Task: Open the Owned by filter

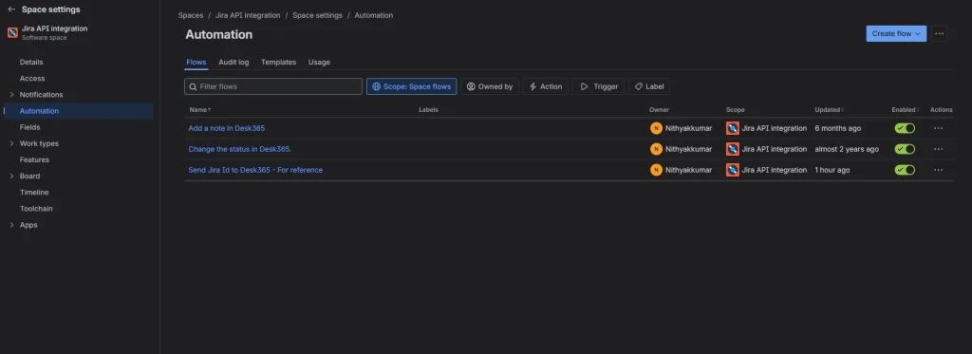Action: [x=490, y=86]
